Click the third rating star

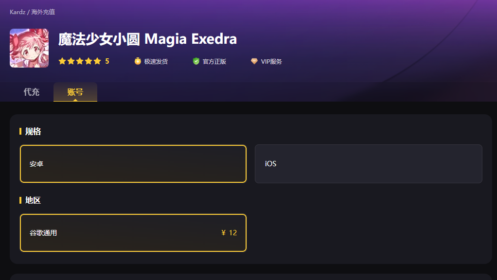tap(80, 61)
